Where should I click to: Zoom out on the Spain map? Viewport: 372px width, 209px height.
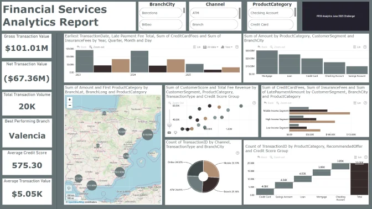coord(70,106)
